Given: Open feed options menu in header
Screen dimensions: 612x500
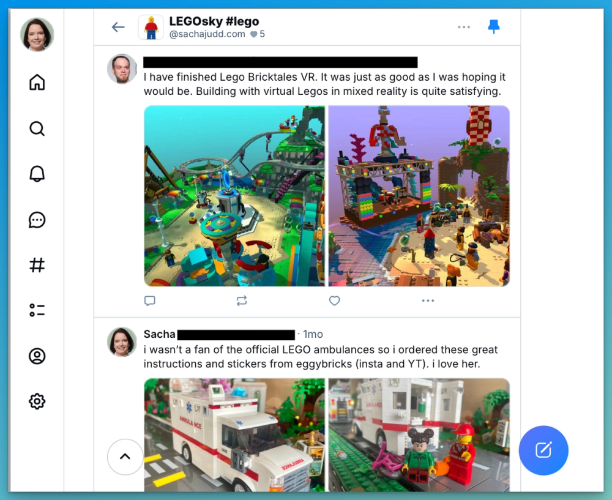Looking at the screenshot, I should tap(464, 27).
